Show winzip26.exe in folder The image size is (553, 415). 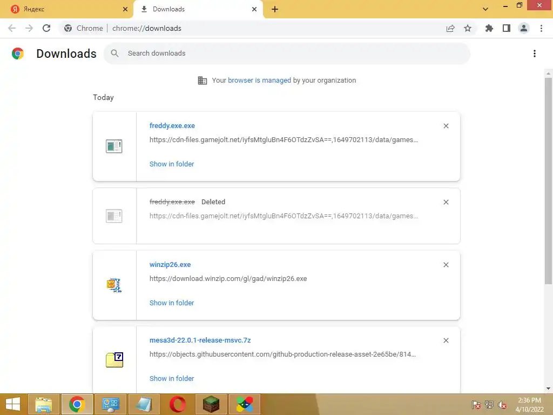pos(172,303)
